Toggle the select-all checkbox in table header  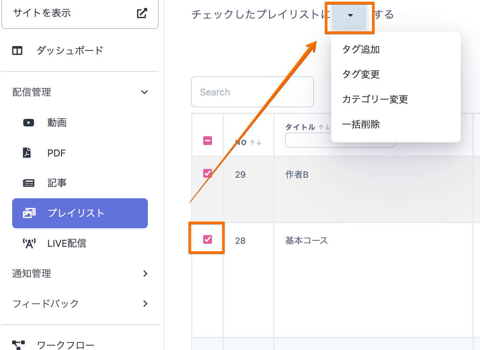click(208, 141)
